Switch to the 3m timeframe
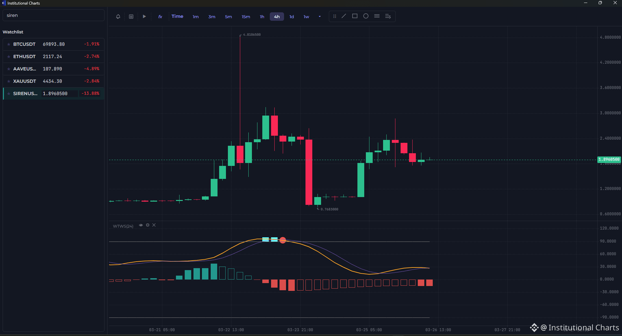The image size is (622, 336). click(212, 17)
